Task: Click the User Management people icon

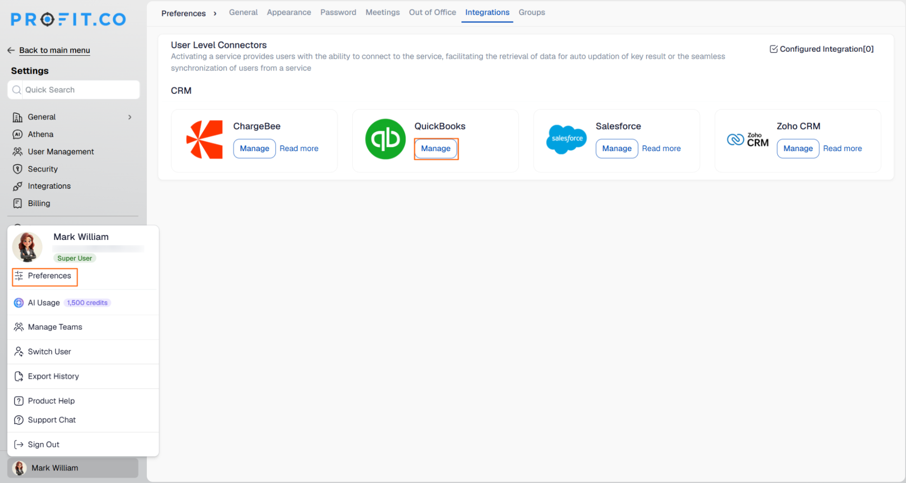Action: (17, 152)
